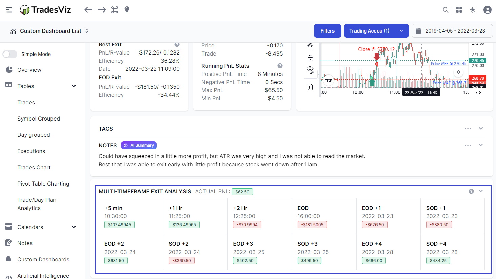Open the chart settings gear icon
The width and height of the screenshot is (496, 279).
click(478, 92)
